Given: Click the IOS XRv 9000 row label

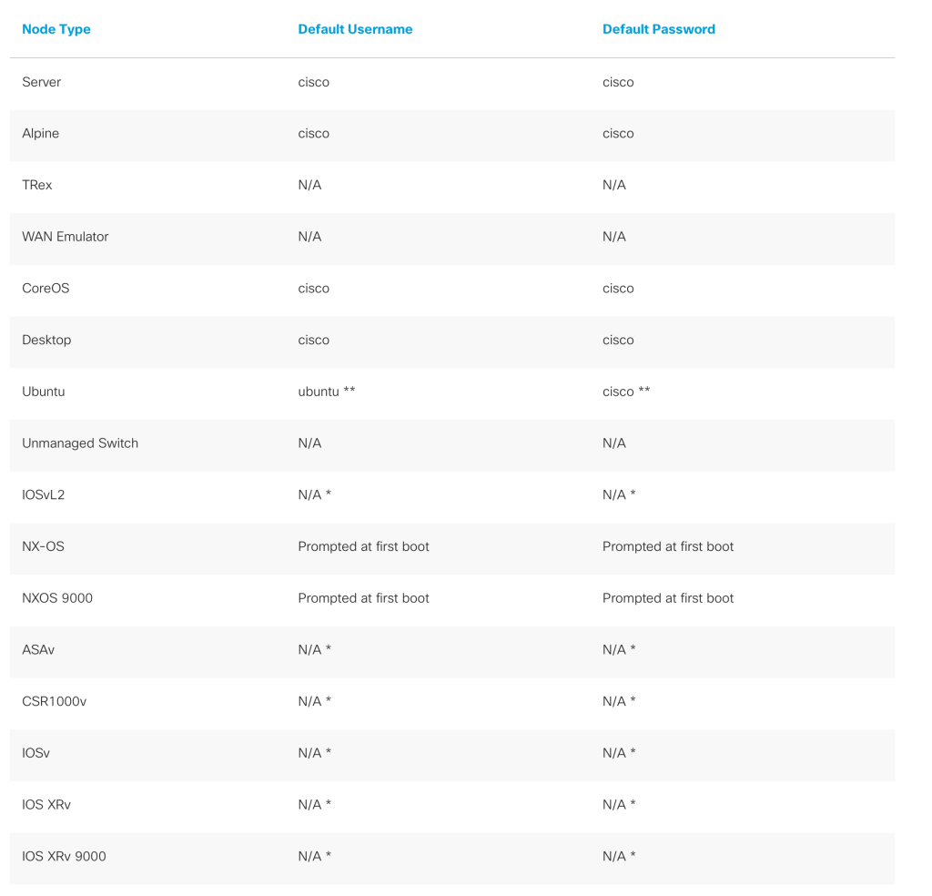Looking at the screenshot, I should point(64,856).
